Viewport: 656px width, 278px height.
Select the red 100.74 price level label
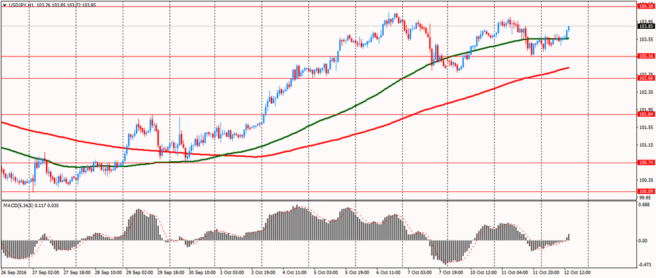pyautogui.click(x=646, y=163)
